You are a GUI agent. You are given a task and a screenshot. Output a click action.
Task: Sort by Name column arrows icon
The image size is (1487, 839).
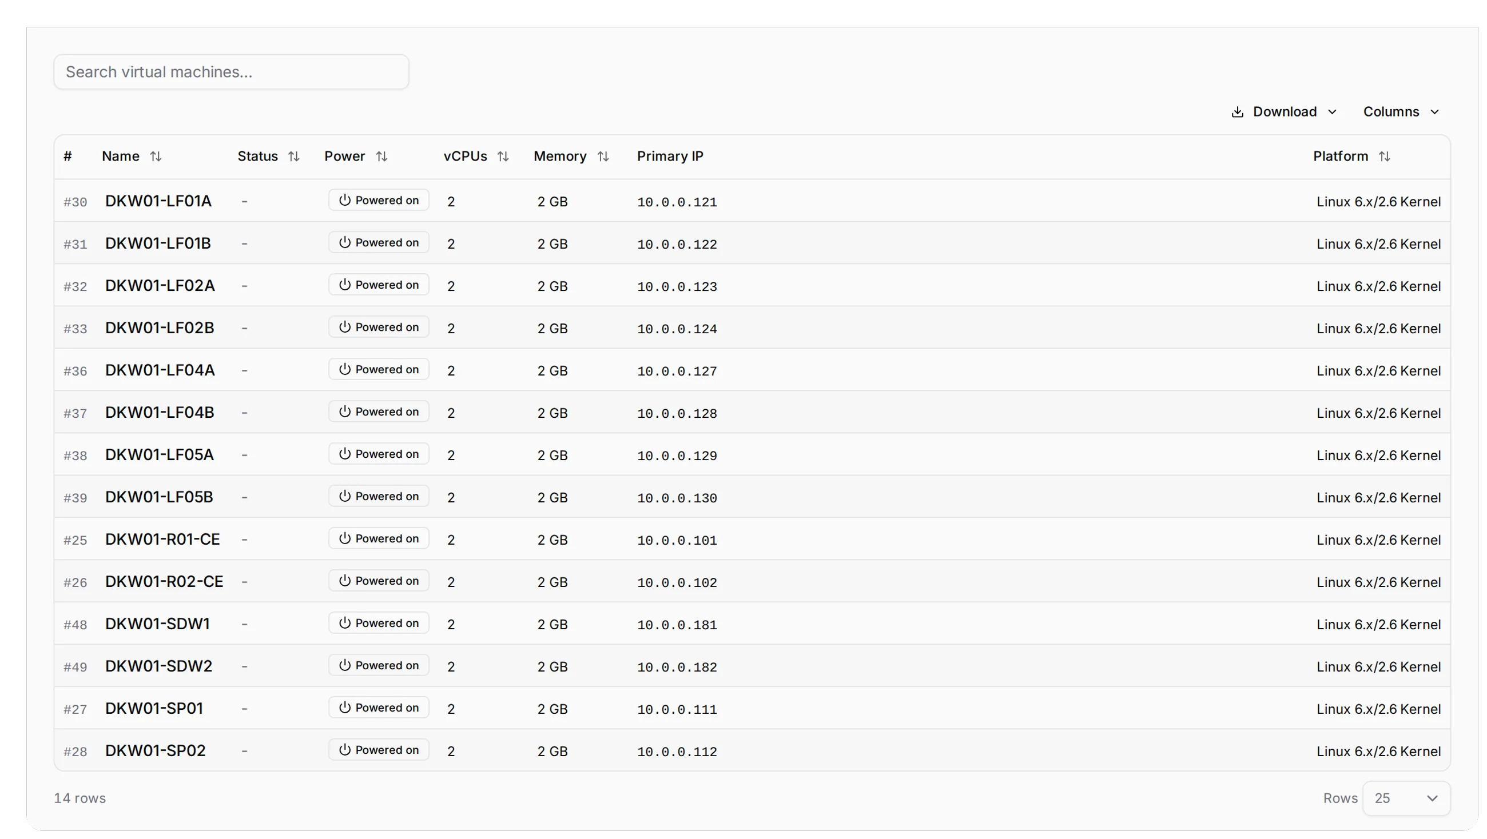pos(156,157)
